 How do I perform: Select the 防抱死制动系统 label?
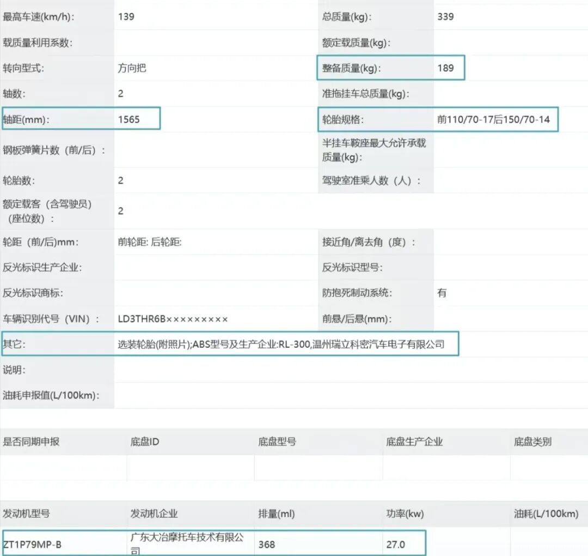pos(357,293)
